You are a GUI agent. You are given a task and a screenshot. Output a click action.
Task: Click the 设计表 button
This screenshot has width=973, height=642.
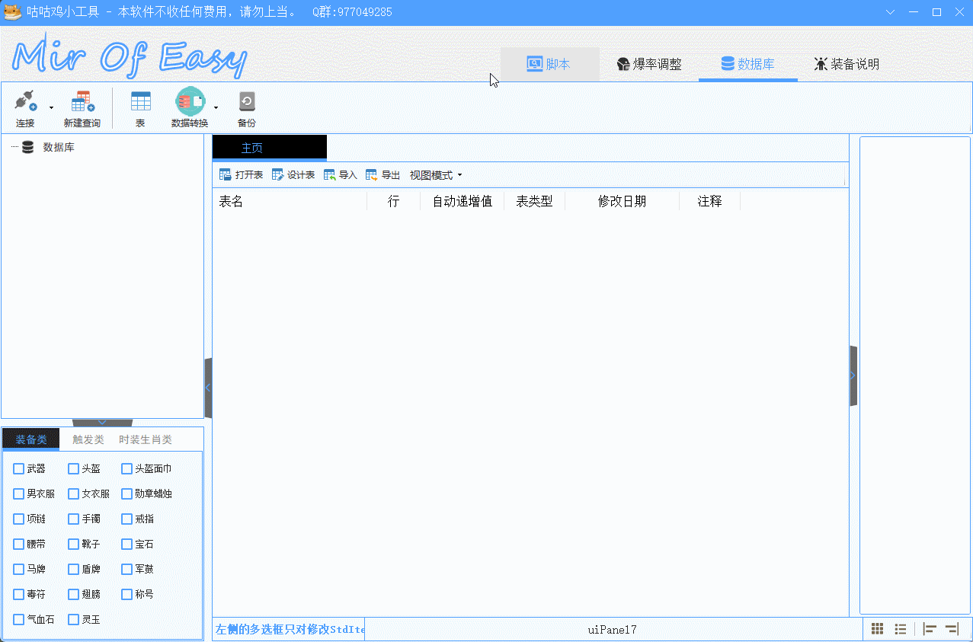click(293, 175)
